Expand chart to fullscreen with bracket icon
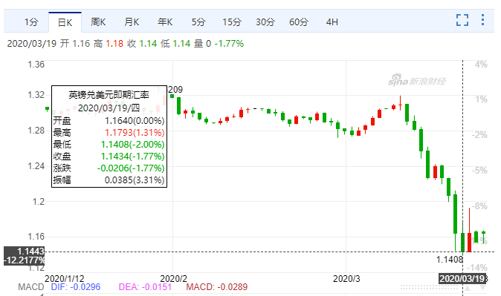The height and width of the screenshot is (296, 501). point(462,20)
